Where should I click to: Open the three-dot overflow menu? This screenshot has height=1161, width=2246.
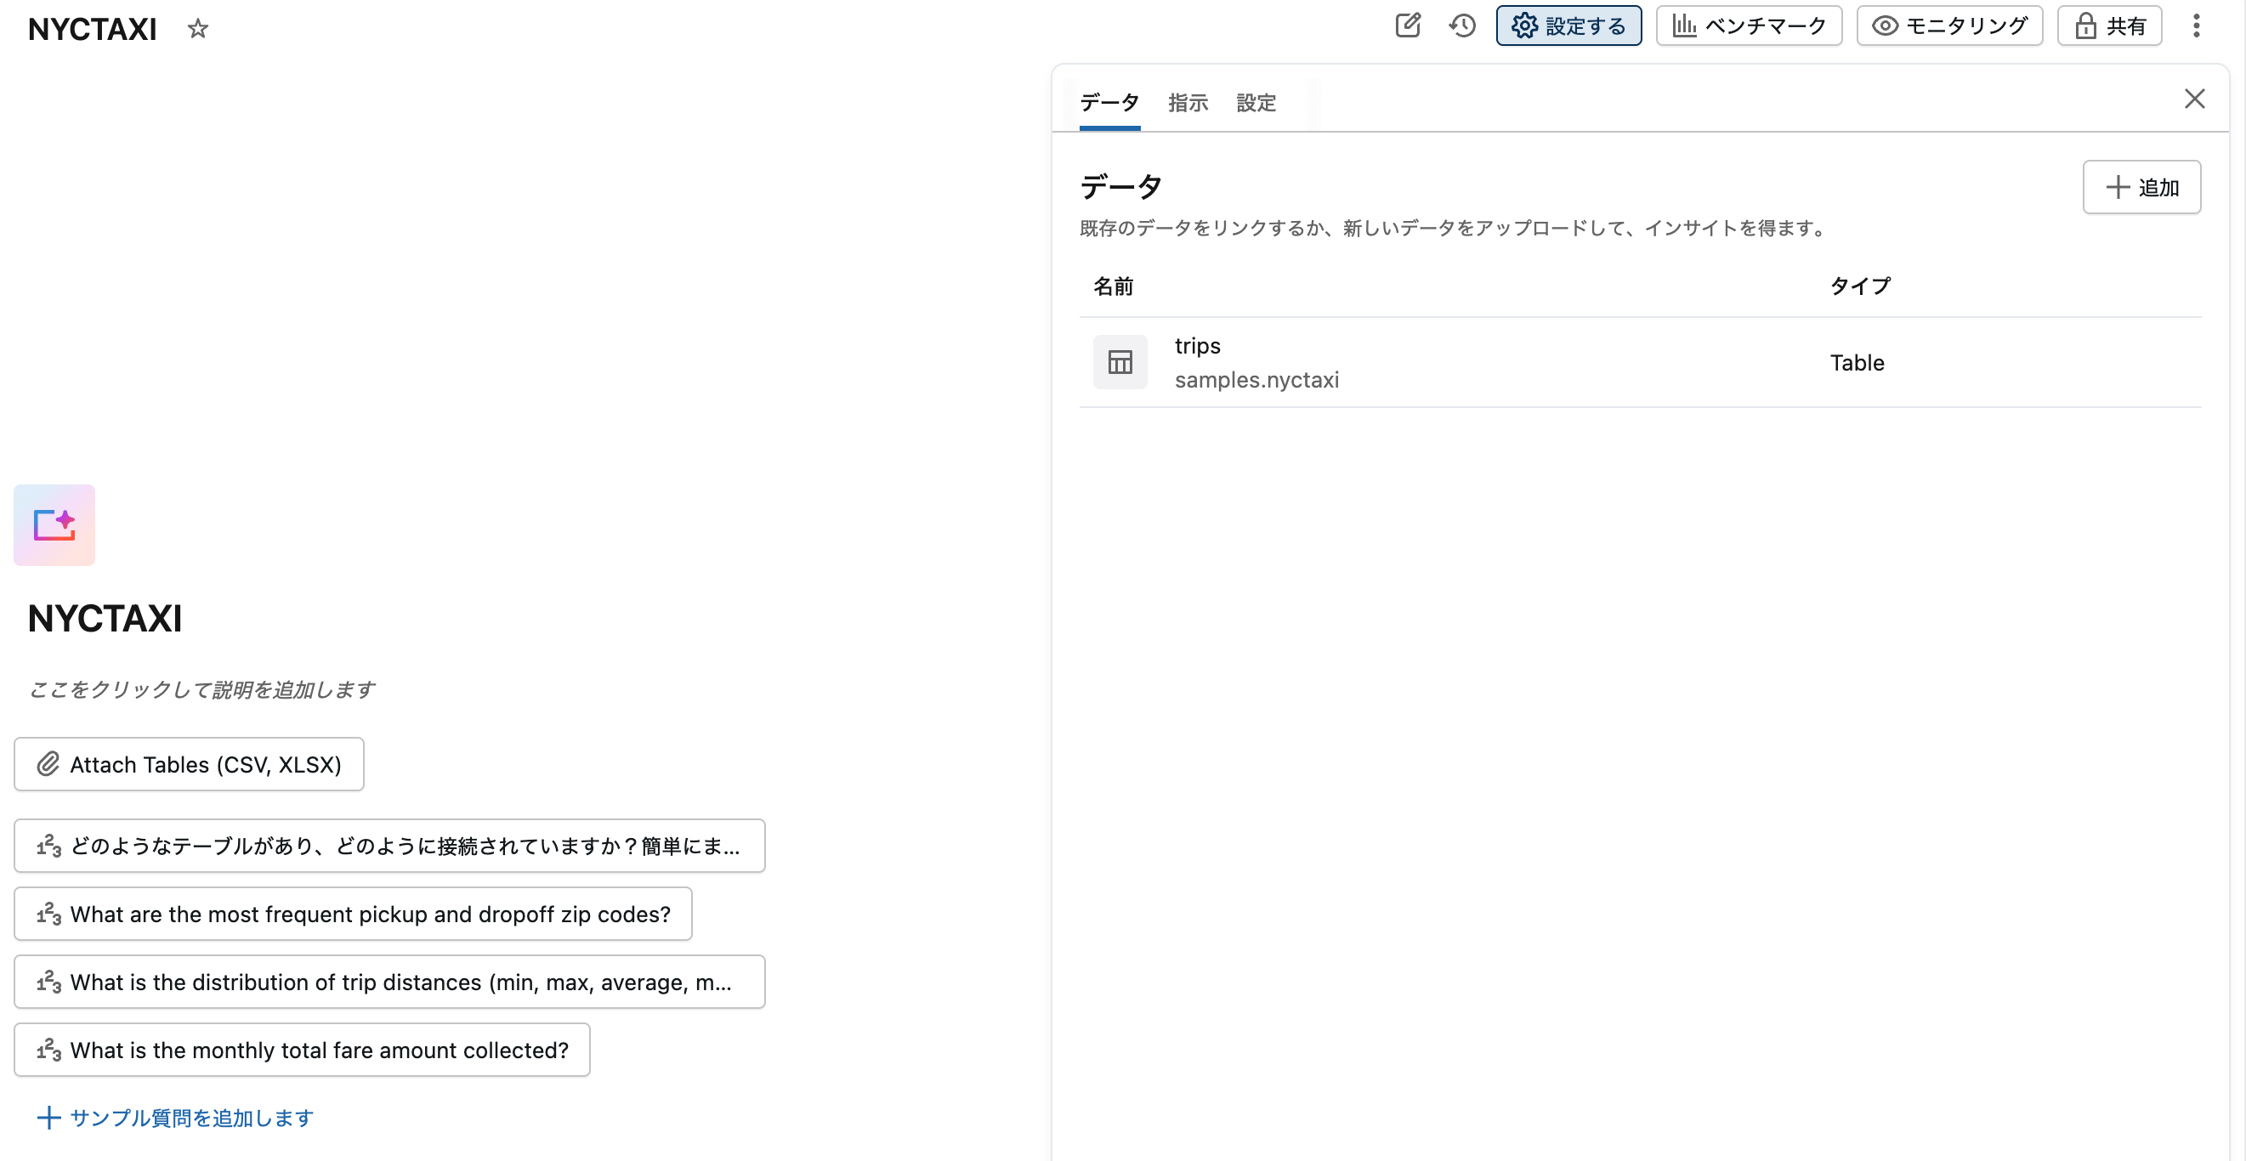click(x=2197, y=26)
